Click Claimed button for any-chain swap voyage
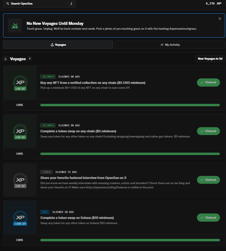 click(x=208, y=131)
